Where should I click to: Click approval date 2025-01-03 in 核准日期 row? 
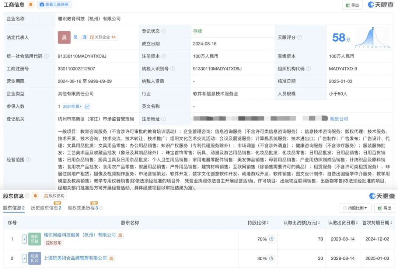click(x=341, y=81)
